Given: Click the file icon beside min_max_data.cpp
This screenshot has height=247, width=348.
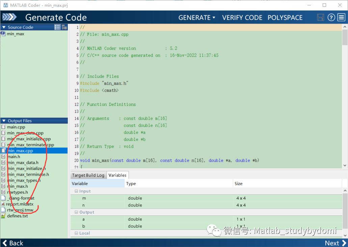Looking at the screenshot, I should coord(3,133).
